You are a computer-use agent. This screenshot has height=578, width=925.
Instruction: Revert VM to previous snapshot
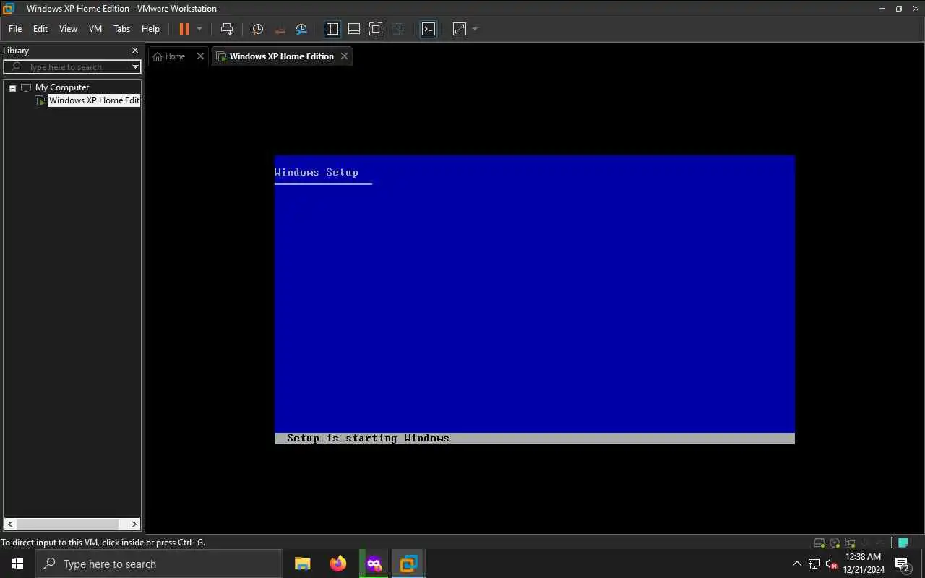280,29
